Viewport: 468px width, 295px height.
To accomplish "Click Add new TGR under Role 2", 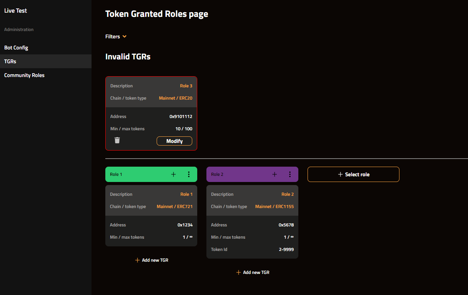I will click(x=256, y=272).
